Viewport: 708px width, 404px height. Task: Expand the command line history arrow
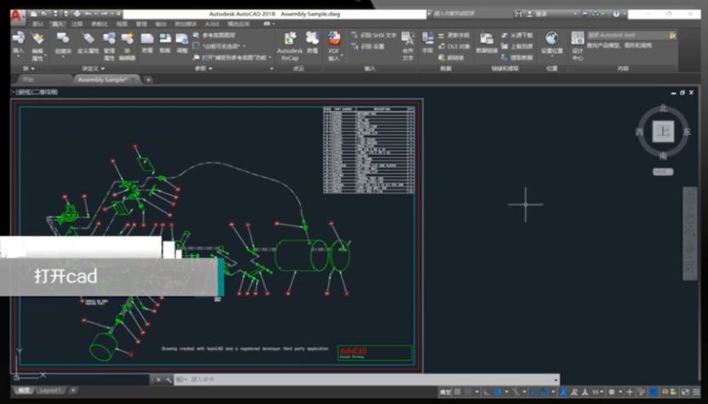556,379
